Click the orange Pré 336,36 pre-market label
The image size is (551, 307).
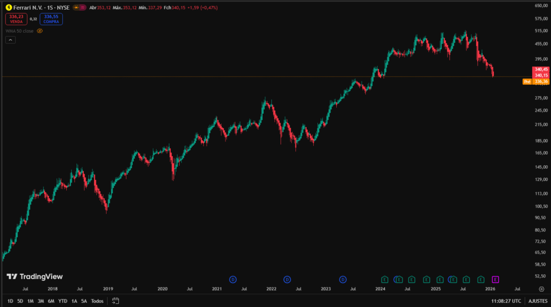(536, 82)
